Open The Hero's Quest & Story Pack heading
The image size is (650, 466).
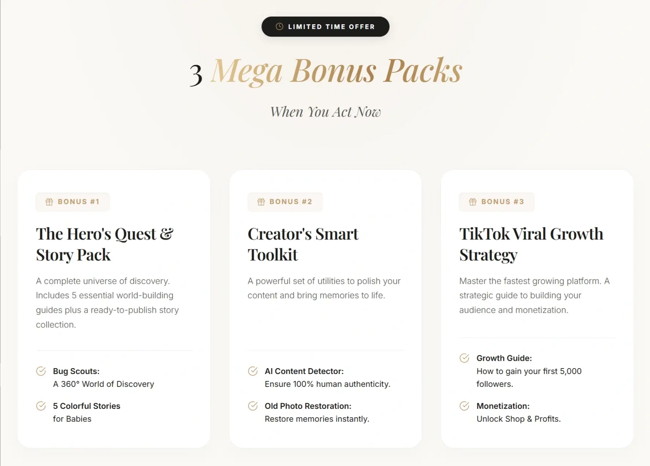(x=104, y=244)
